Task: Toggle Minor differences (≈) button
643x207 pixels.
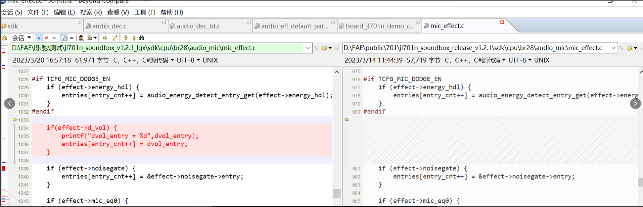Action: 72,38
